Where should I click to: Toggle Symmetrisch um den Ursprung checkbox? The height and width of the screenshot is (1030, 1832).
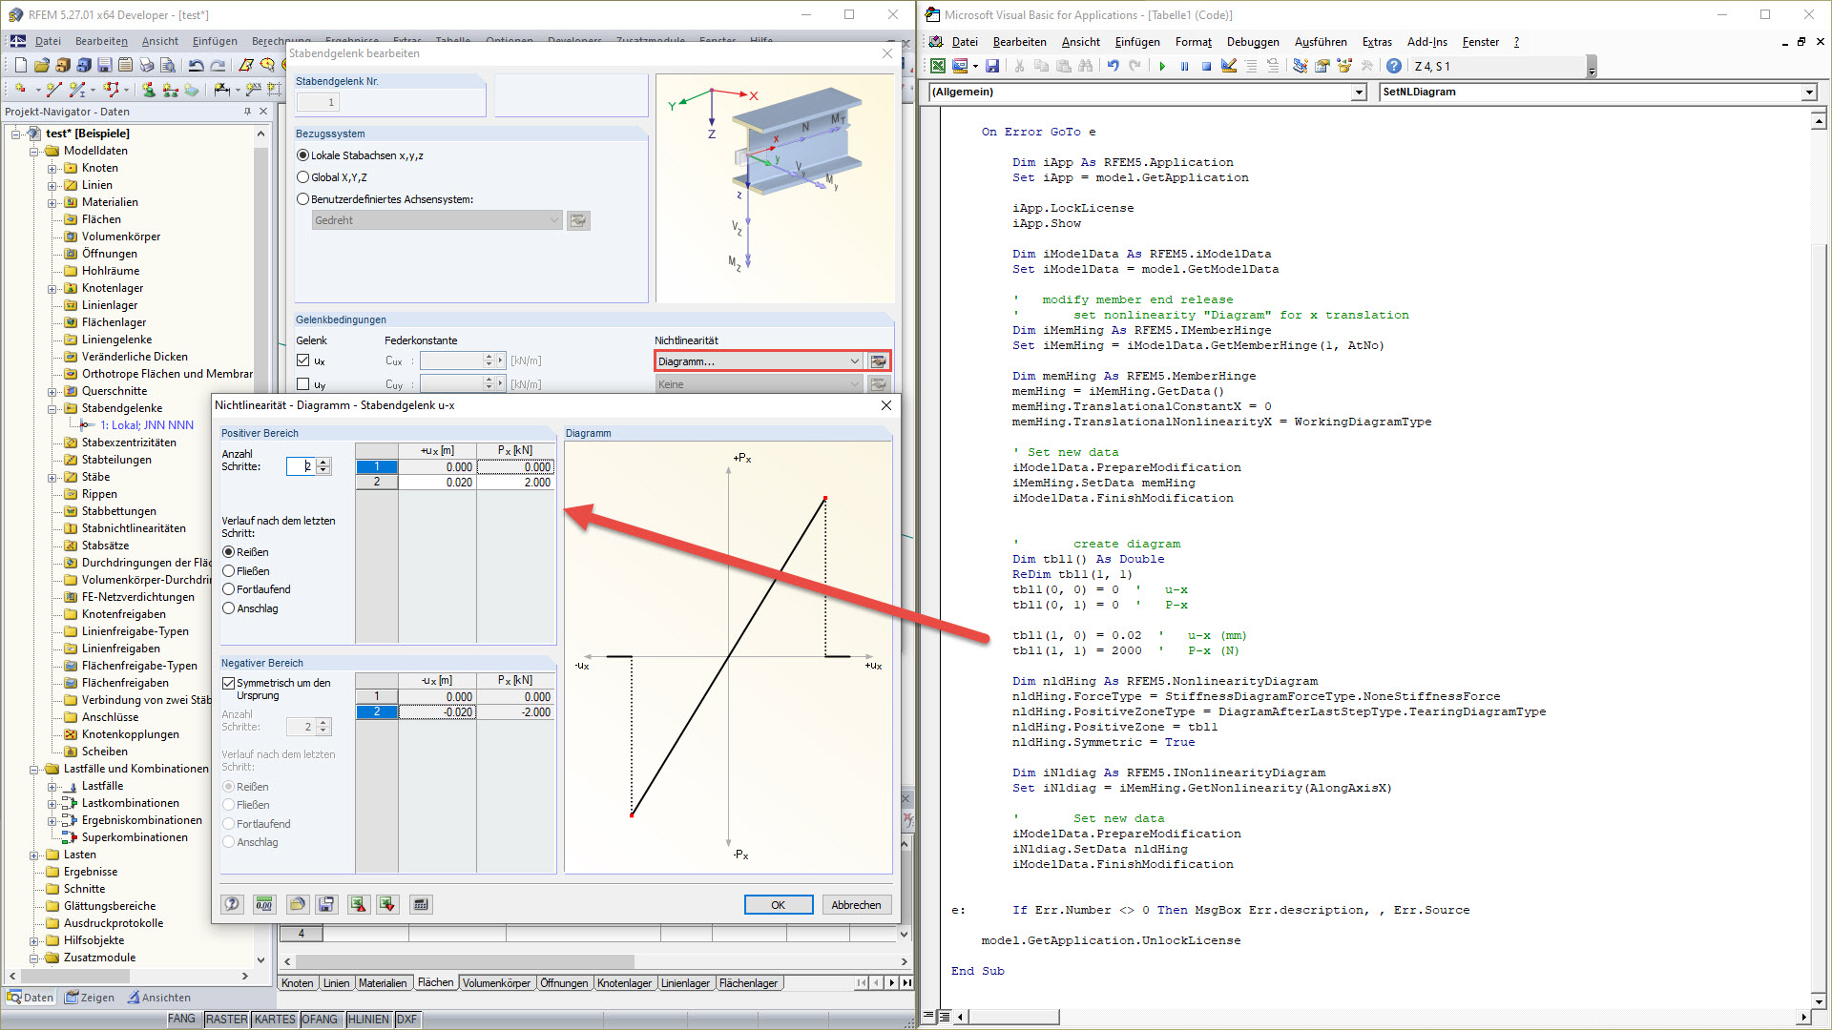click(229, 683)
